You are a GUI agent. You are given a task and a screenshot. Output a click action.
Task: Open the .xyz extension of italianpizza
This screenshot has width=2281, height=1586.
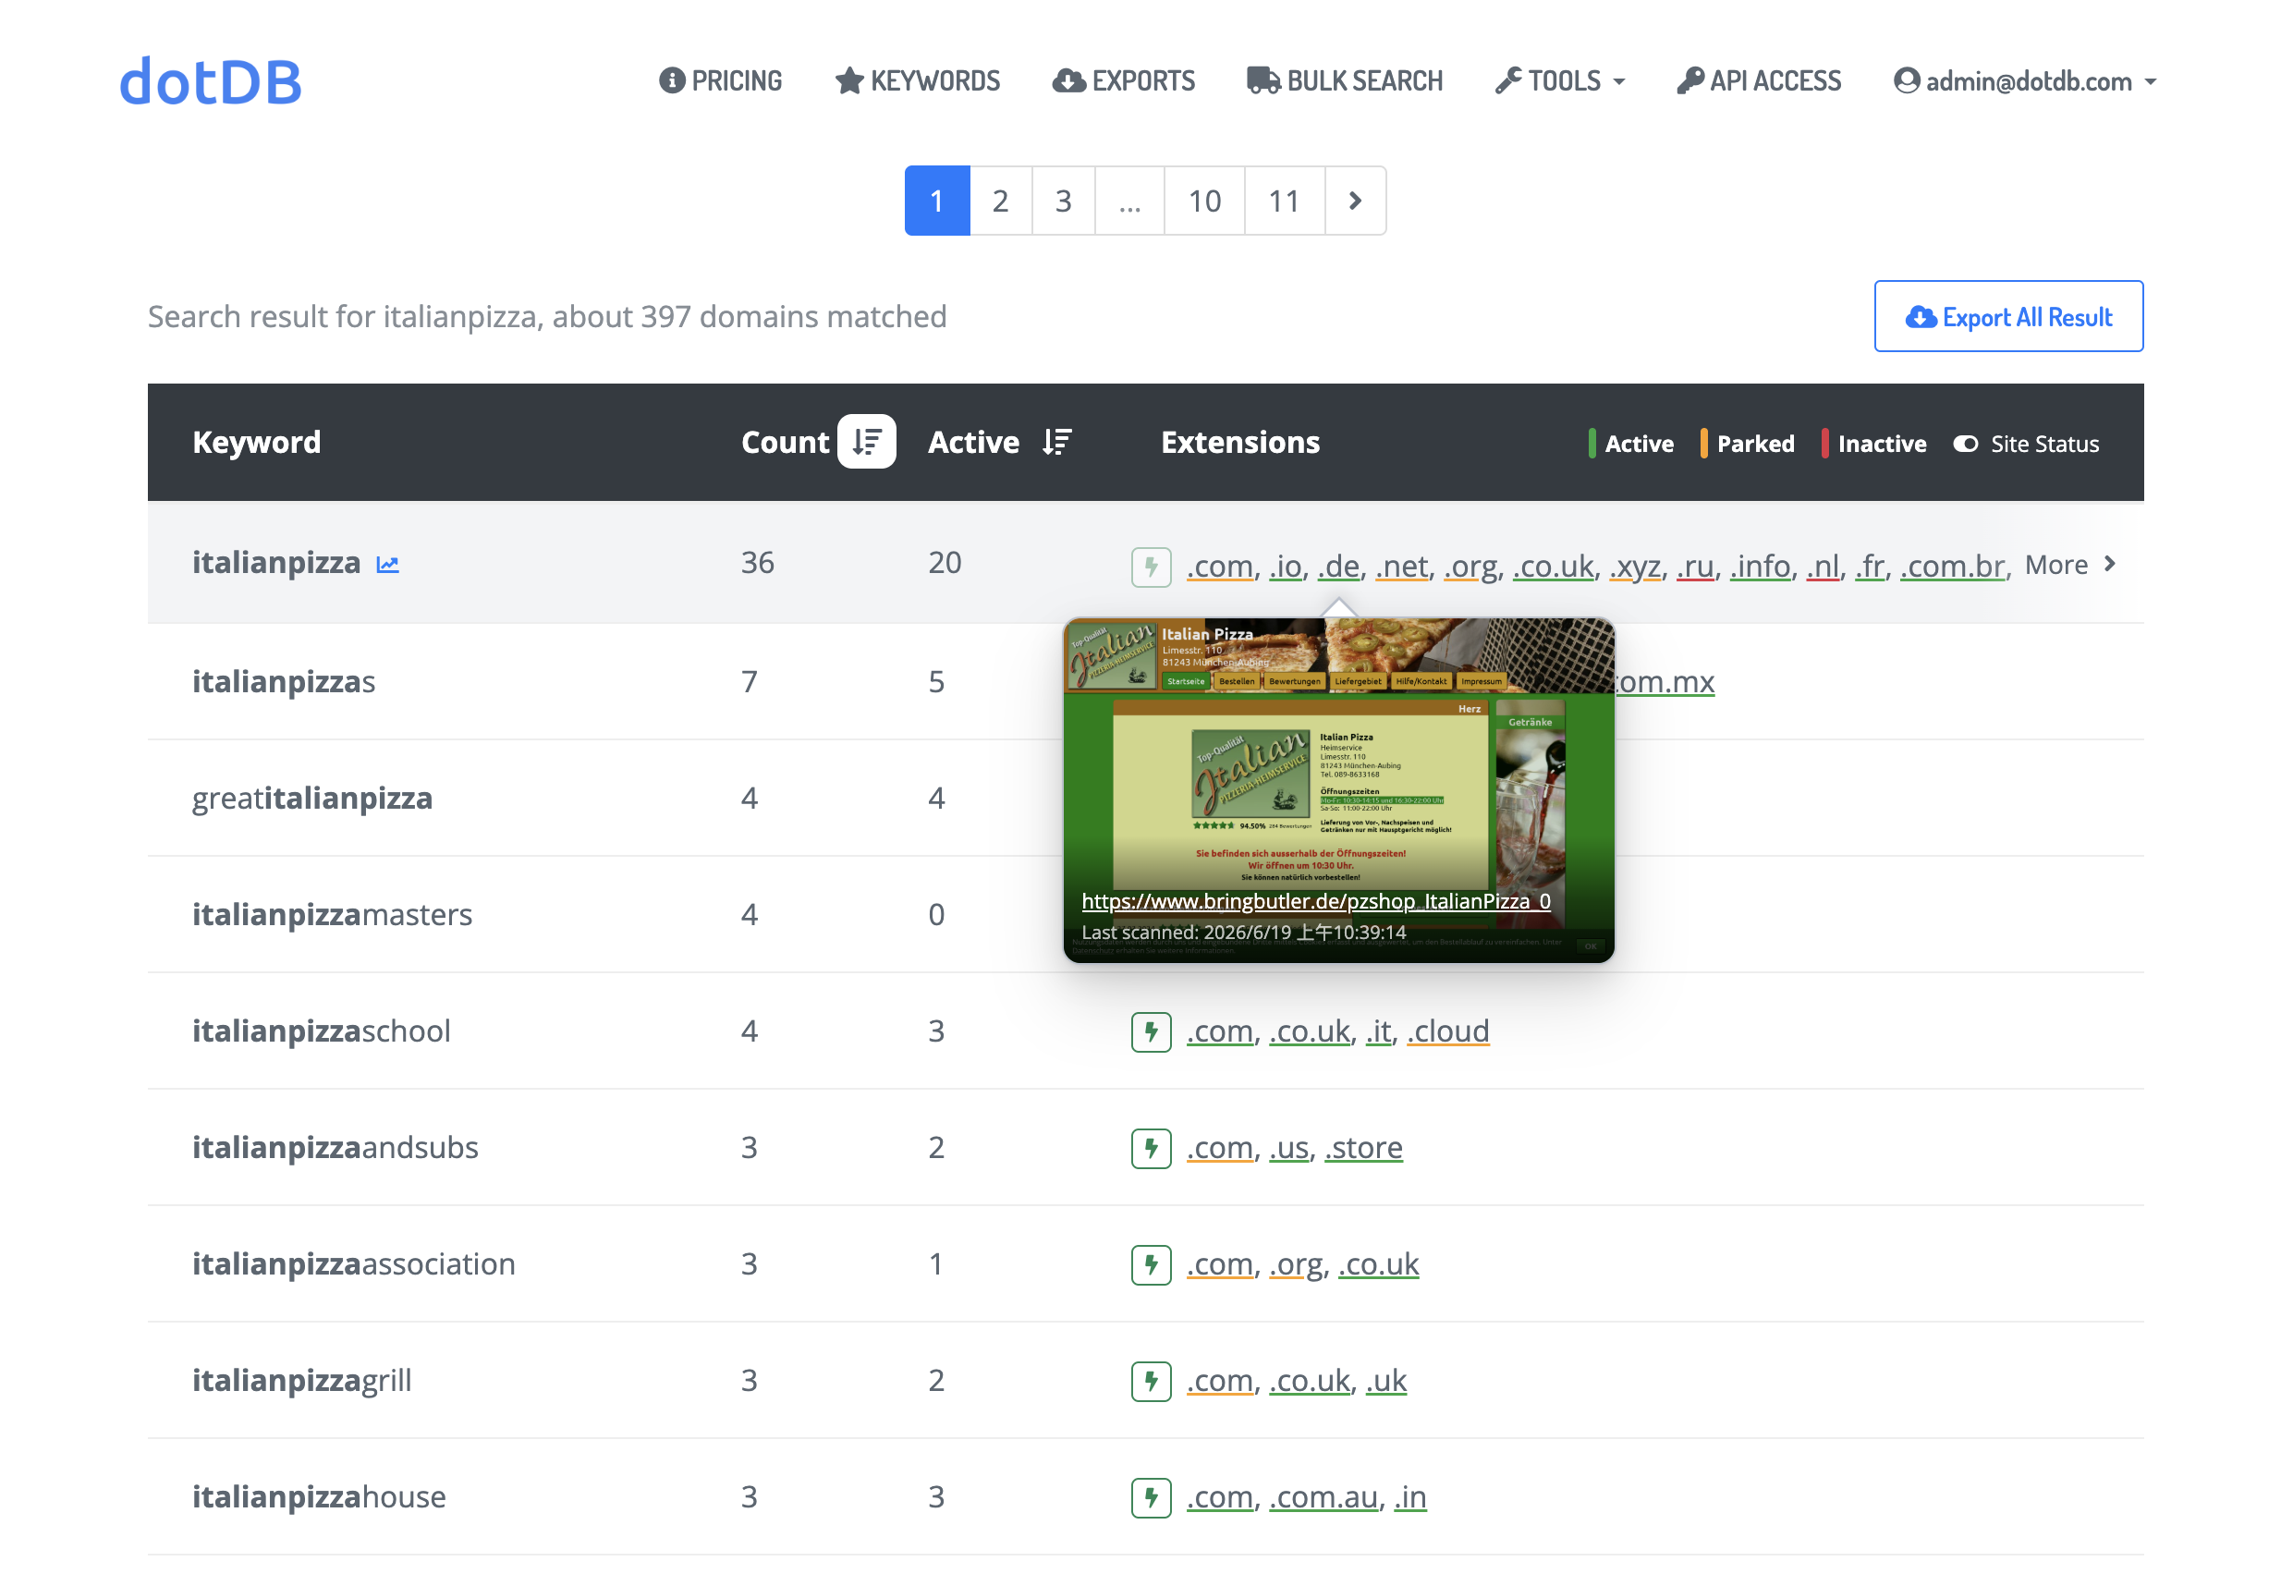coord(1635,566)
